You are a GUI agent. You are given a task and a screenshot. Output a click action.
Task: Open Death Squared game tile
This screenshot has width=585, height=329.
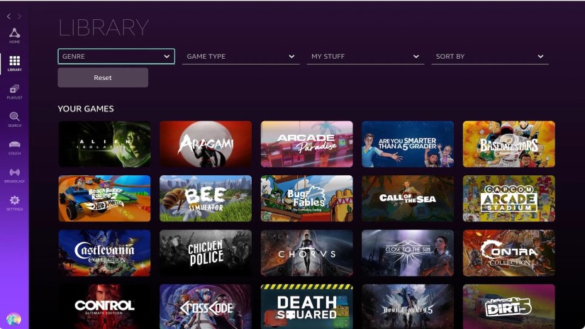click(306, 306)
